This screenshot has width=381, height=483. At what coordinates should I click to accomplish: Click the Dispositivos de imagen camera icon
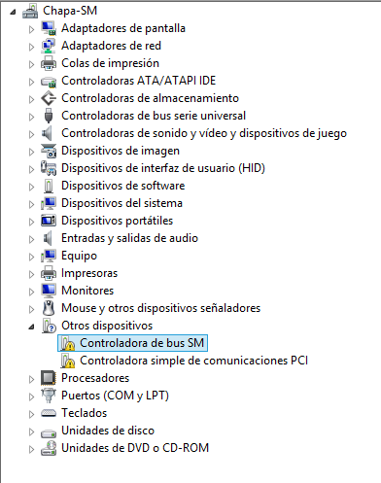tap(49, 151)
